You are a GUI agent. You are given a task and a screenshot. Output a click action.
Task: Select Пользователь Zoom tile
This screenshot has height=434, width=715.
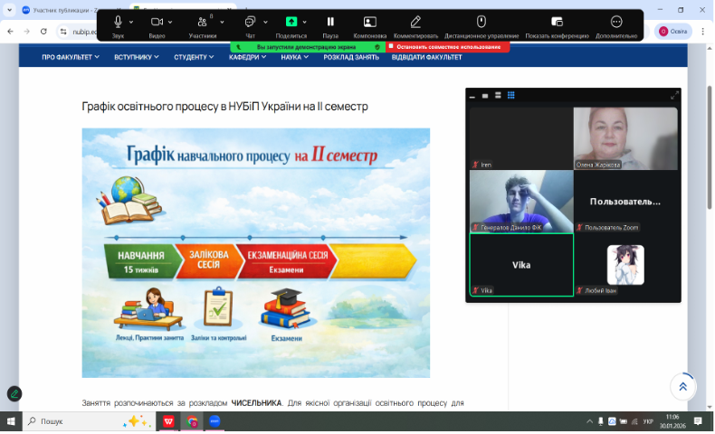[x=625, y=202]
